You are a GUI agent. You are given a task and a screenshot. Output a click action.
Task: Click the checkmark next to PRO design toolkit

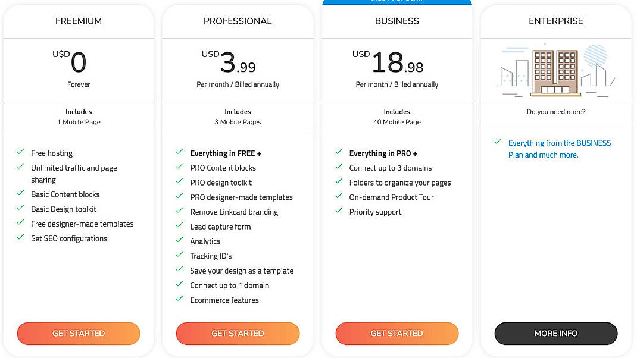[x=179, y=182]
